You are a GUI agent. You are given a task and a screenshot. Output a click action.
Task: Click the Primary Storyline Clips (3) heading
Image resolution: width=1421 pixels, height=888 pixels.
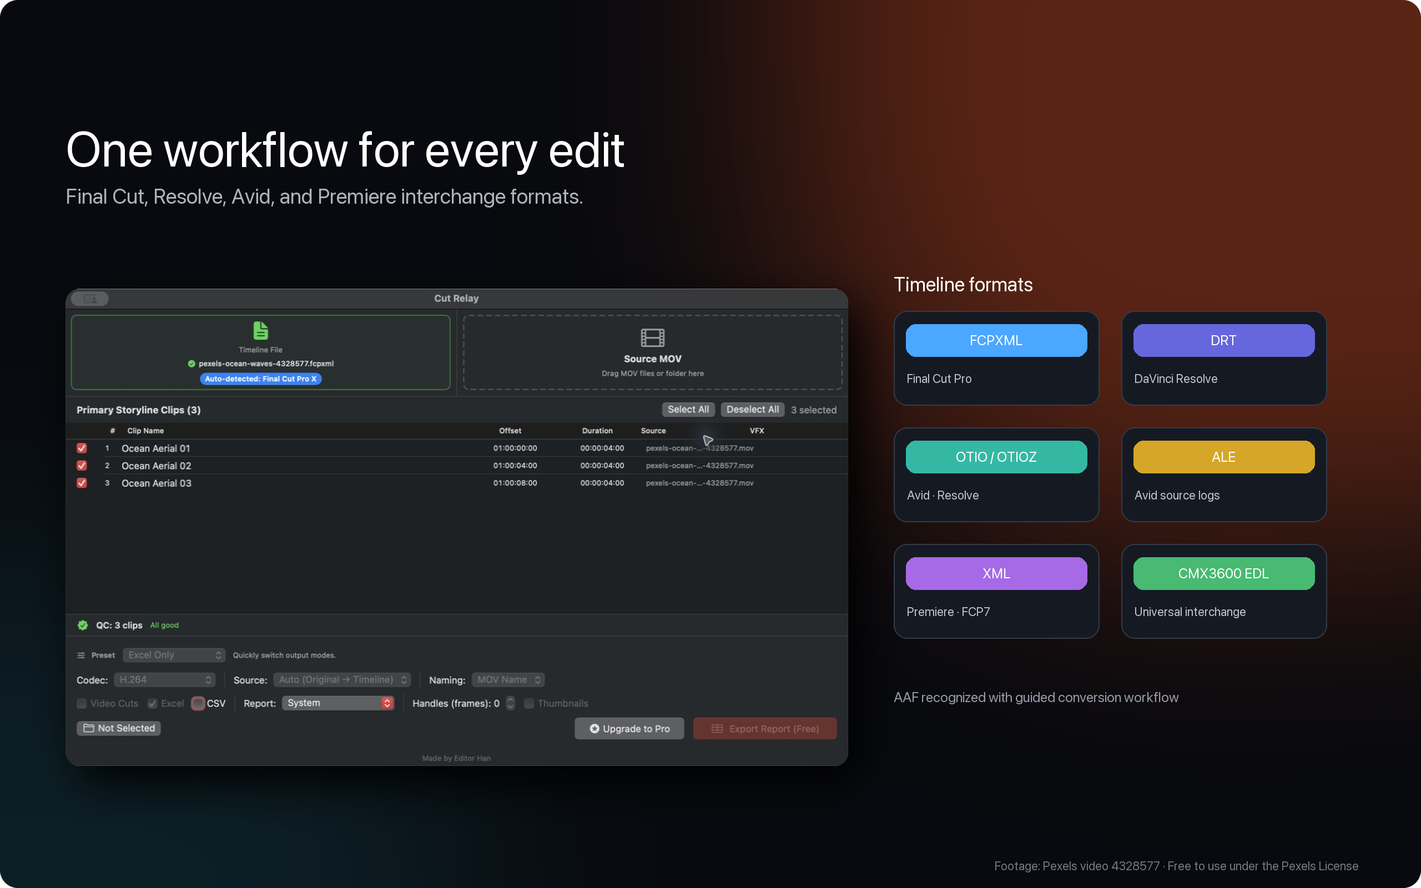[x=139, y=410]
